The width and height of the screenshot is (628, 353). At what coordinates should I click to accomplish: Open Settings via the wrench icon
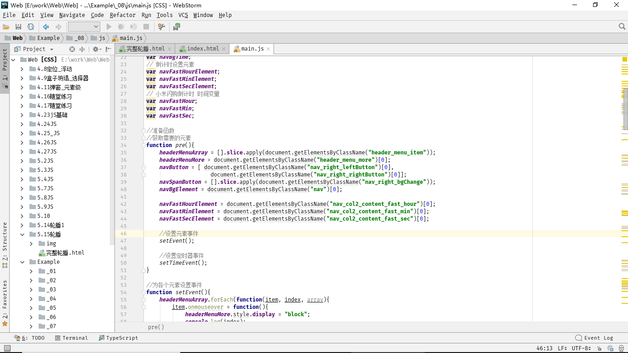tap(161, 27)
